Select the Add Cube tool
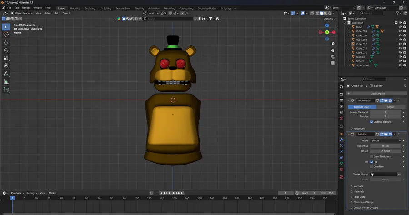409x215 pixels. (x=6, y=90)
